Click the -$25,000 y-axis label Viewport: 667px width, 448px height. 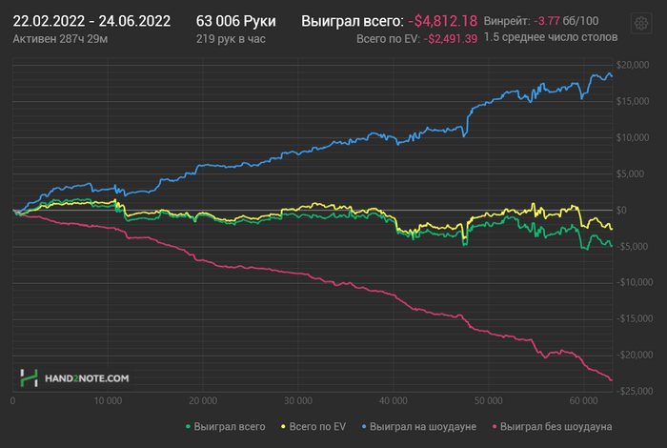tap(635, 391)
